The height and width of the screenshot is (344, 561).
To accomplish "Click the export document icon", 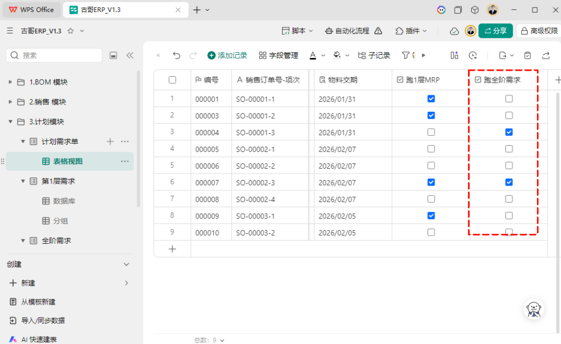I will (503, 55).
